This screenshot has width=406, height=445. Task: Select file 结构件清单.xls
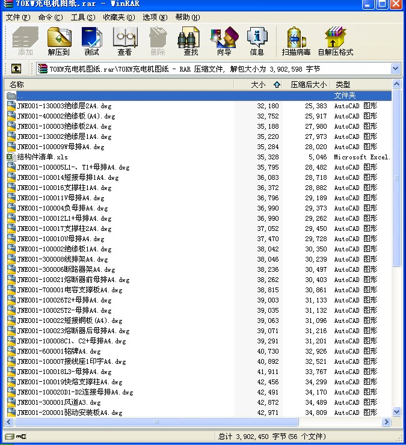coord(43,157)
